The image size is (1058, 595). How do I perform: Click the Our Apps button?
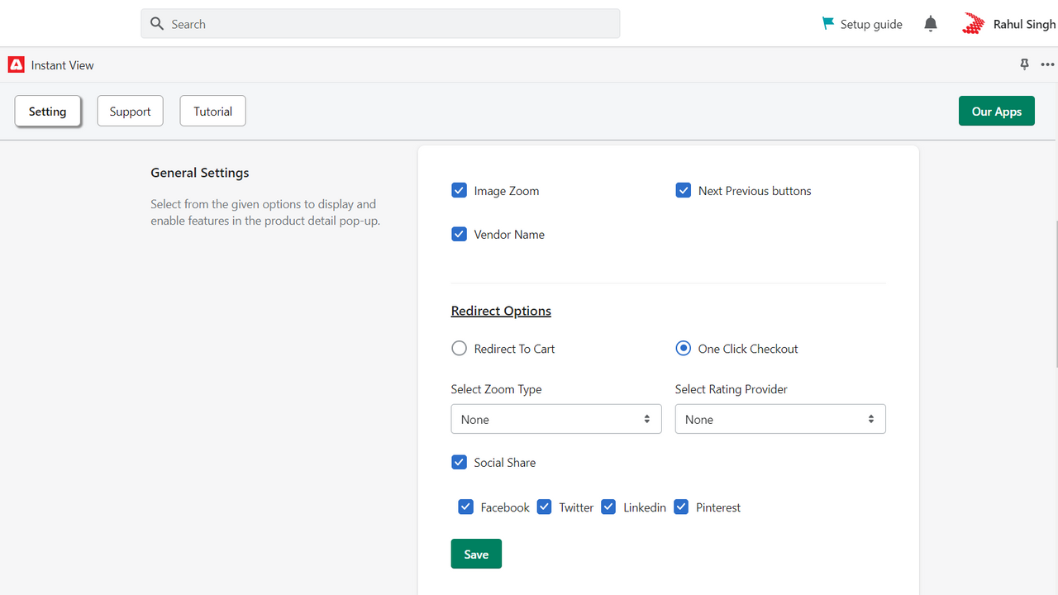(x=996, y=111)
